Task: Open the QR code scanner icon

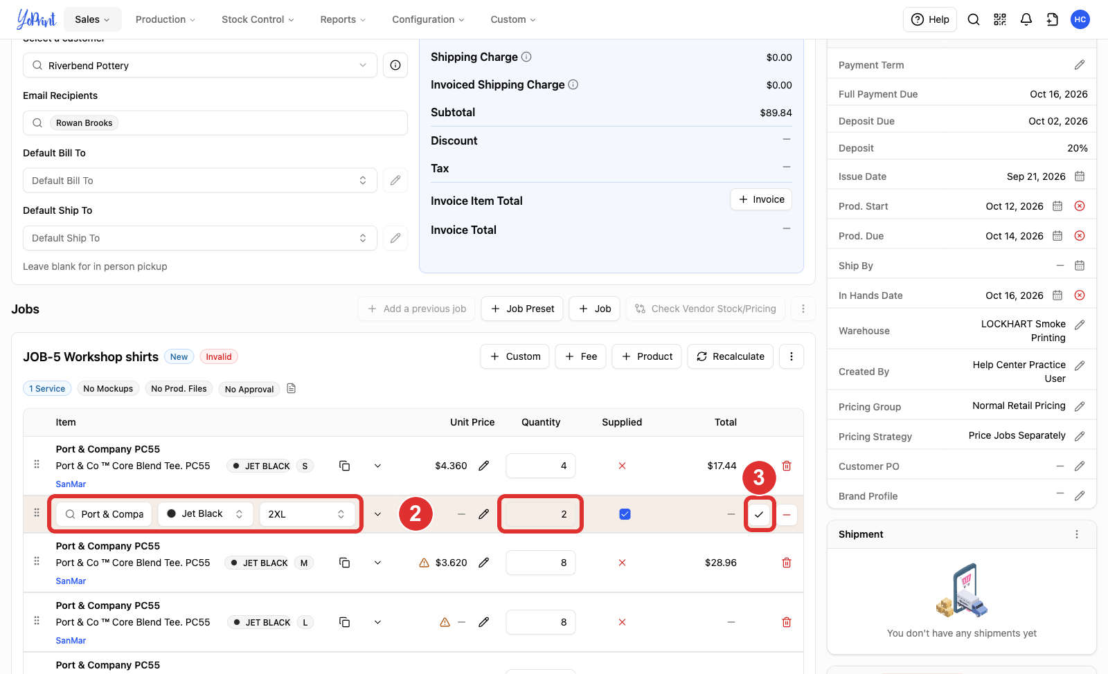Action: pos(1000,19)
